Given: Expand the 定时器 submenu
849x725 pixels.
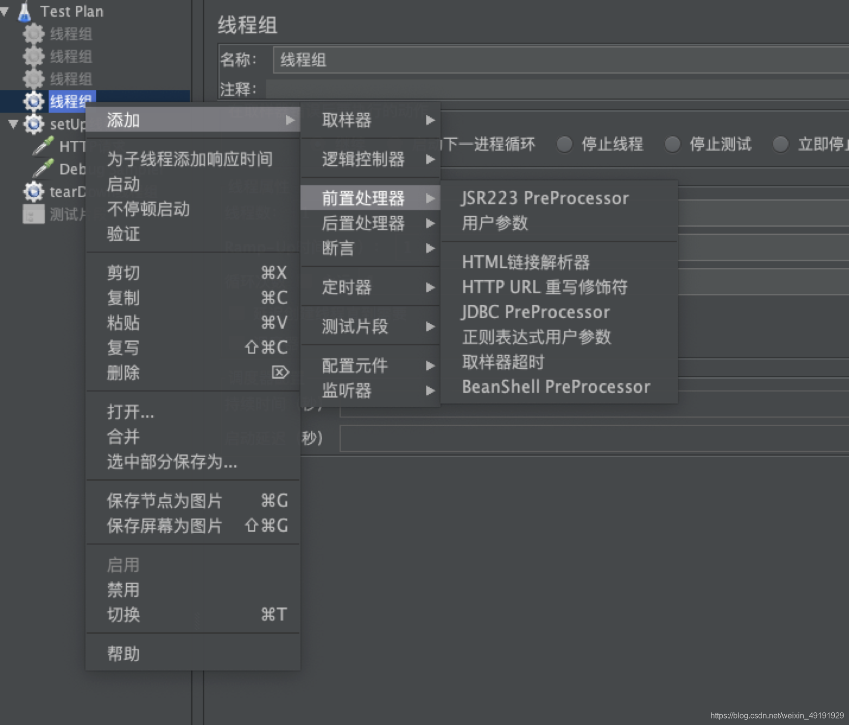Looking at the screenshot, I should tap(370, 287).
